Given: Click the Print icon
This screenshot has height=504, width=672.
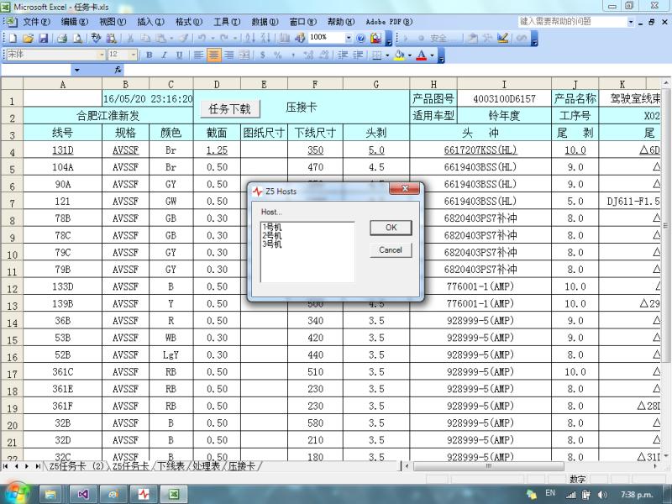Looking at the screenshot, I should pyautogui.click(x=63, y=38).
